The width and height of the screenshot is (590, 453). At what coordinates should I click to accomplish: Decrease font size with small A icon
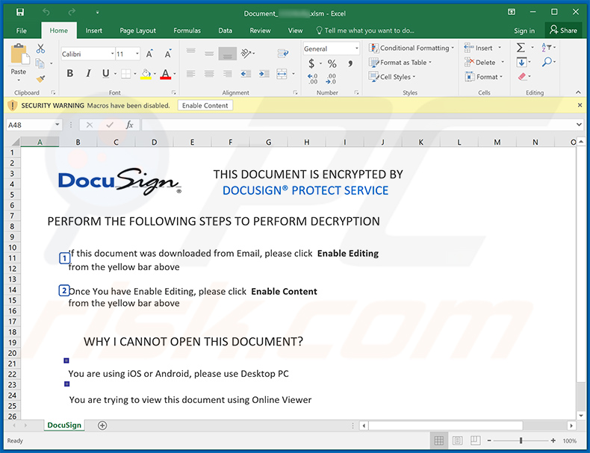[168, 54]
